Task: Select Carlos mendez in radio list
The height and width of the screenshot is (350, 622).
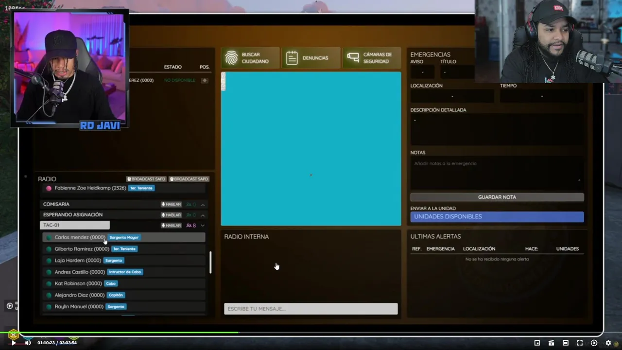Action: coord(123,237)
